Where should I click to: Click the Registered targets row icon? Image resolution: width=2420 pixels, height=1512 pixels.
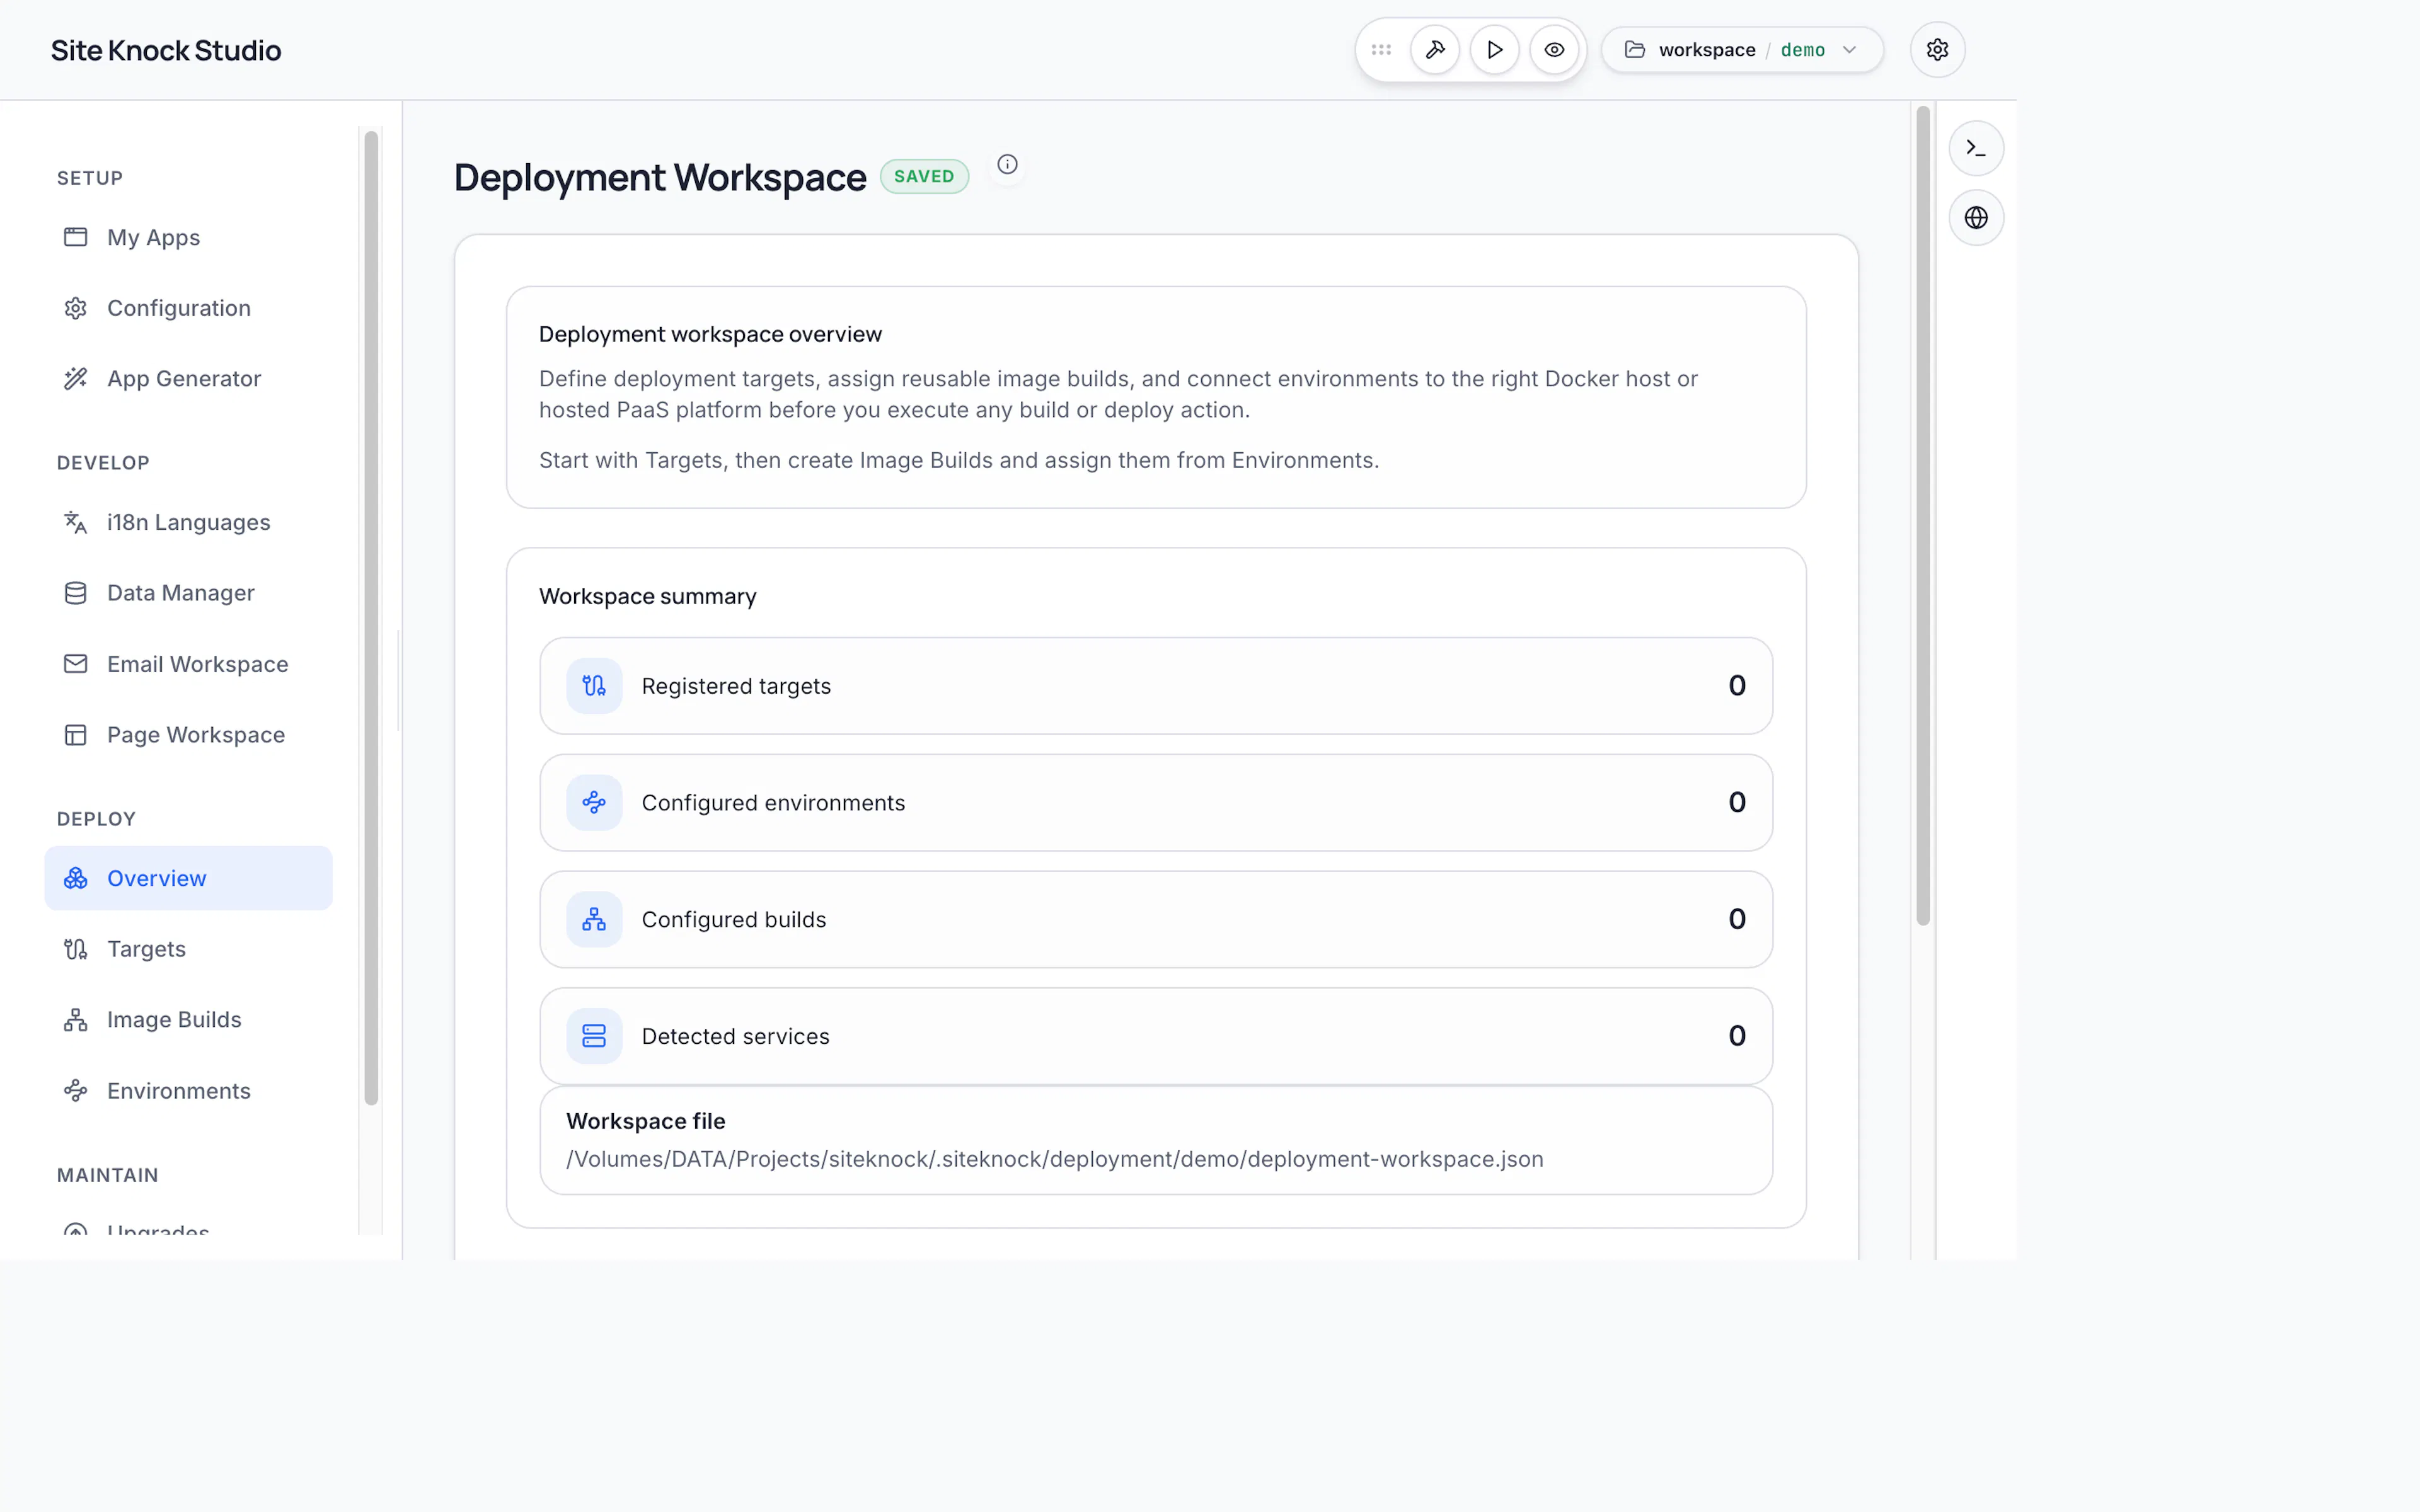[x=594, y=686]
